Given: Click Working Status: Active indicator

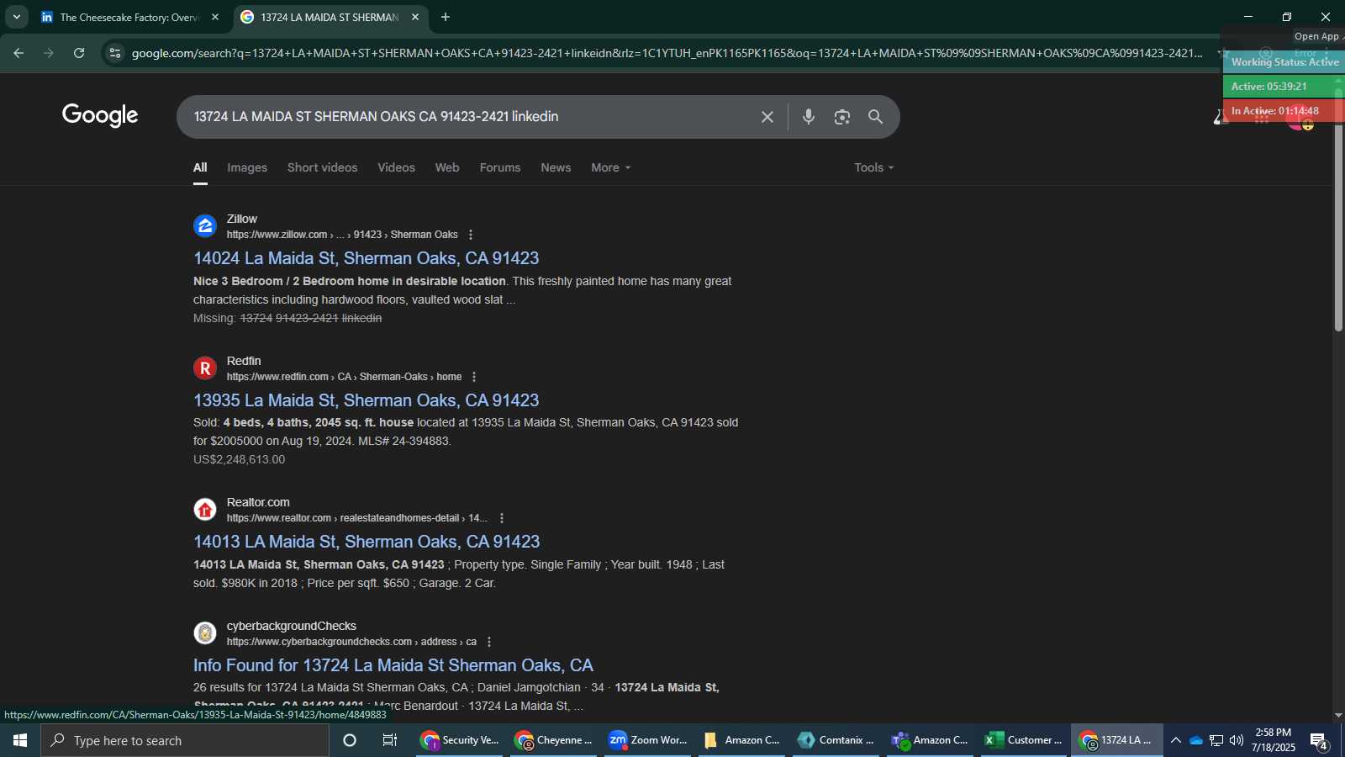Looking at the screenshot, I should 1284,62.
